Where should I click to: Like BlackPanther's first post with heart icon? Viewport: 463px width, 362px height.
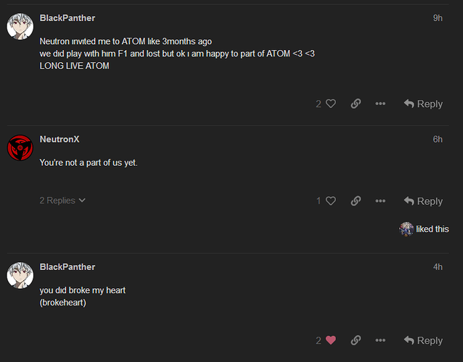coord(331,104)
